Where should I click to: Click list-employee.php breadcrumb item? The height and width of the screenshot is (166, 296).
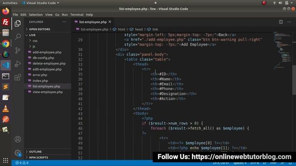[94, 30]
